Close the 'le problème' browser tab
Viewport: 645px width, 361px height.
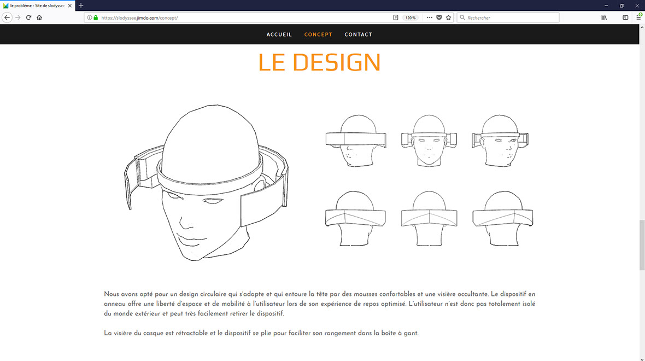[70, 5]
